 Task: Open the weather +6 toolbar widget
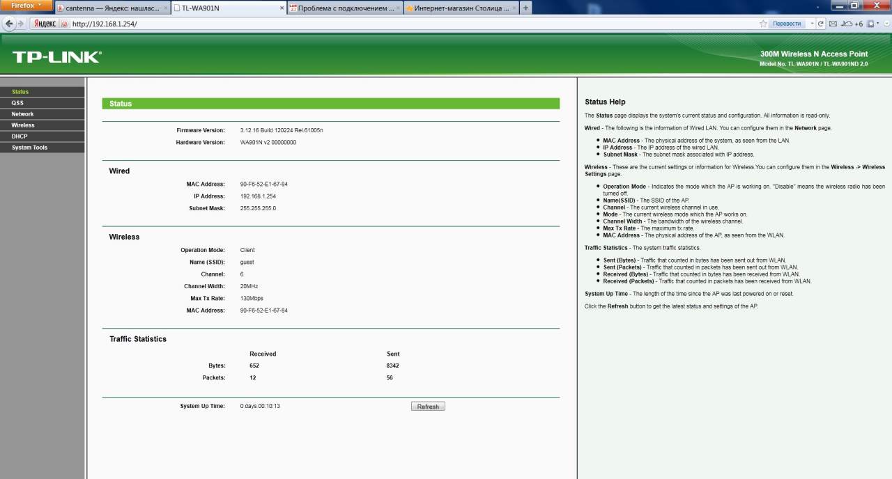[852, 24]
